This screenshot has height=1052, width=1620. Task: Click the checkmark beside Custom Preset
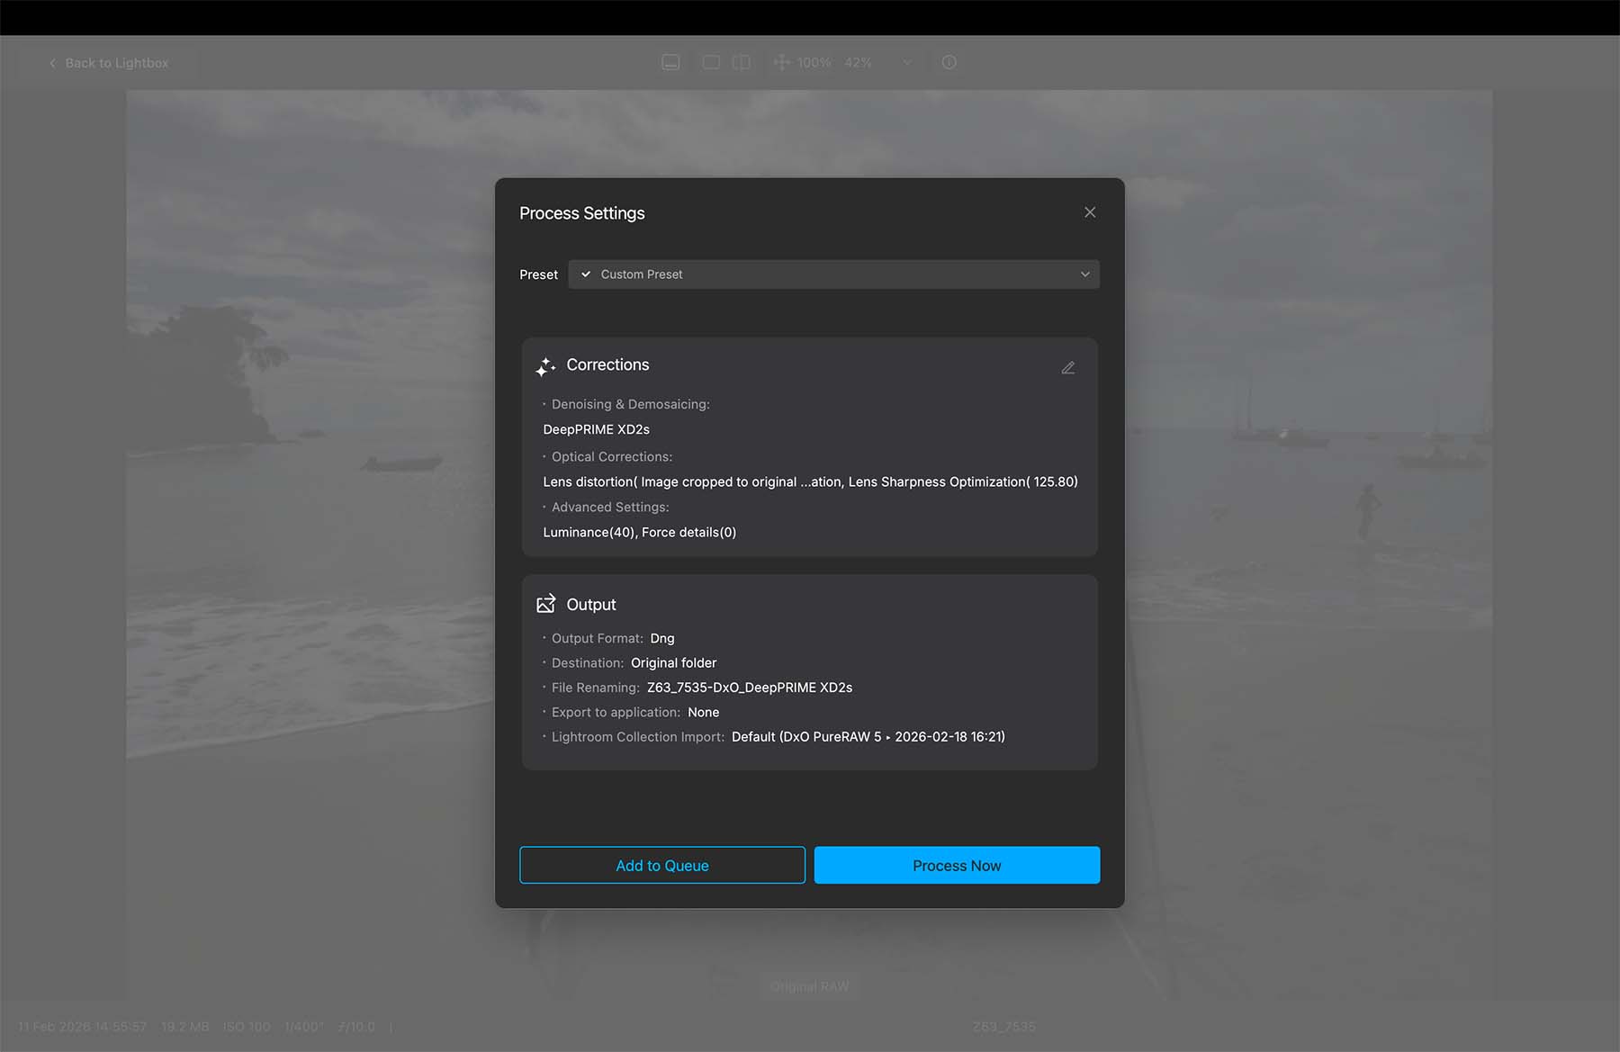(x=586, y=274)
